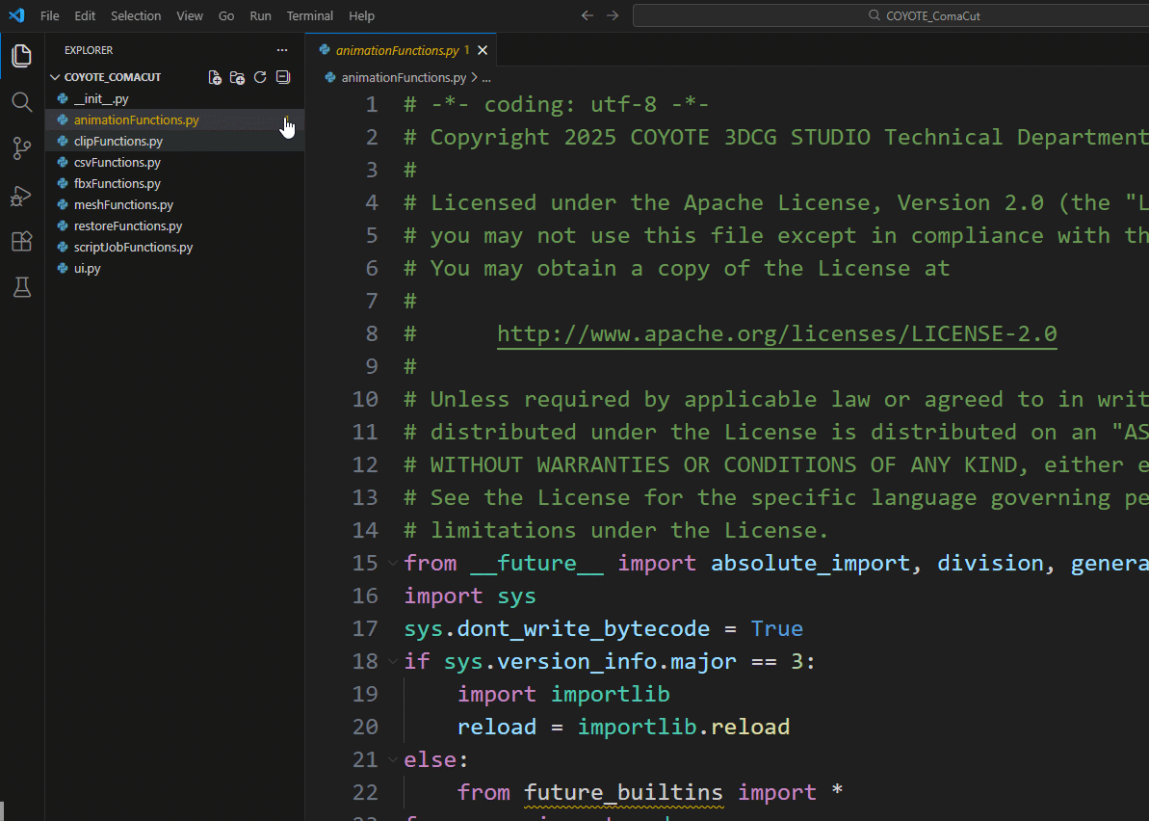Viewport: 1149px width, 821px height.
Task: Close the animationFunctions.py editor tab
Action: [x=483, y=50]
